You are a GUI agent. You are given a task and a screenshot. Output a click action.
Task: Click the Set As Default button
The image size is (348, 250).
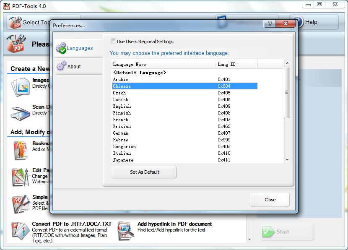click(143, 172)
